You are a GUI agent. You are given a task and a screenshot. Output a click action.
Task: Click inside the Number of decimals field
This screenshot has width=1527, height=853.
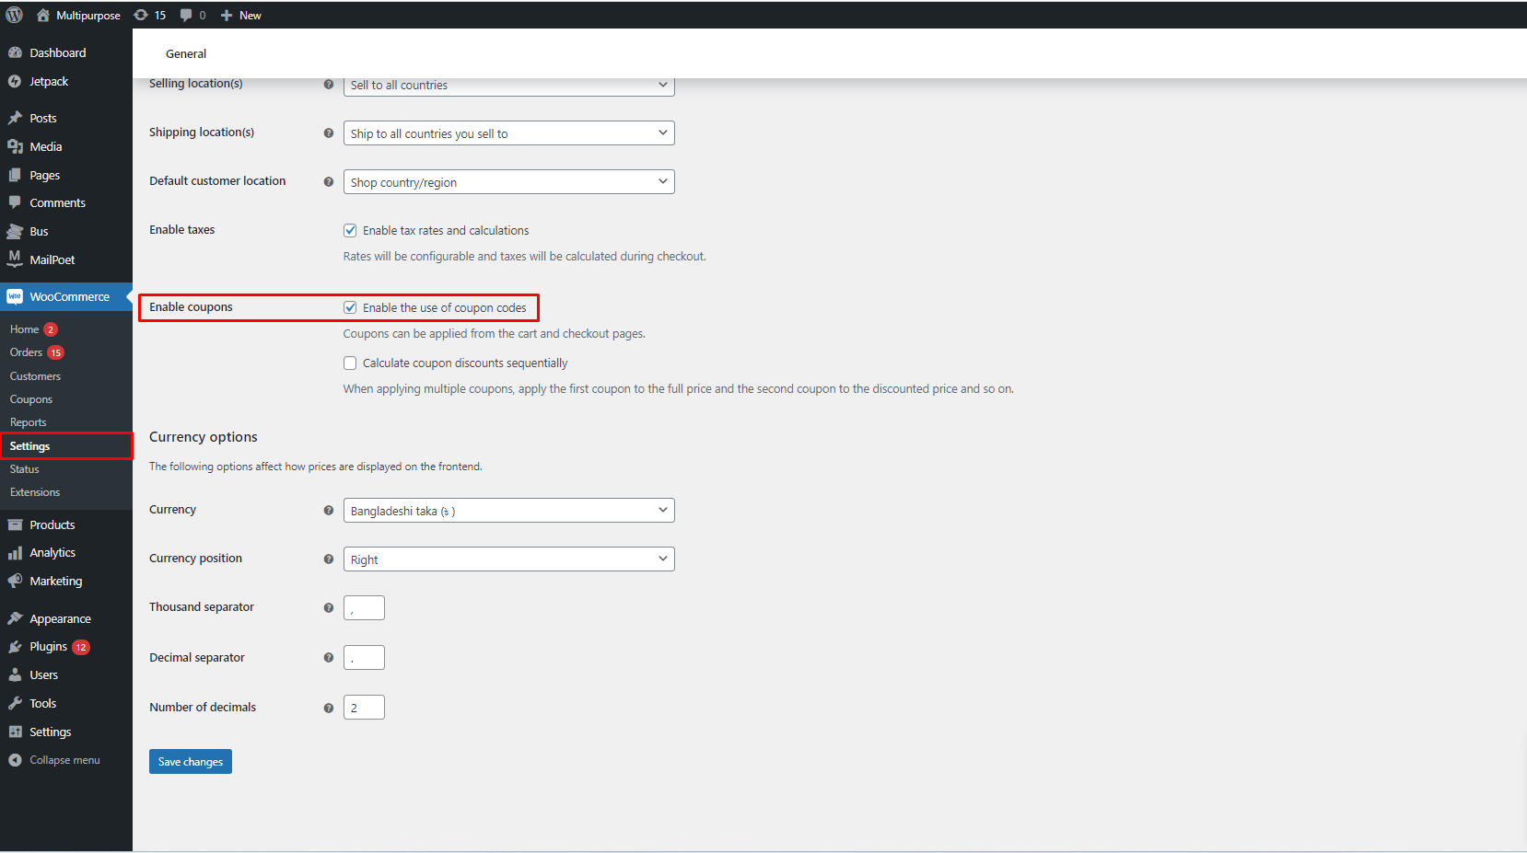(x=364, y=707)
